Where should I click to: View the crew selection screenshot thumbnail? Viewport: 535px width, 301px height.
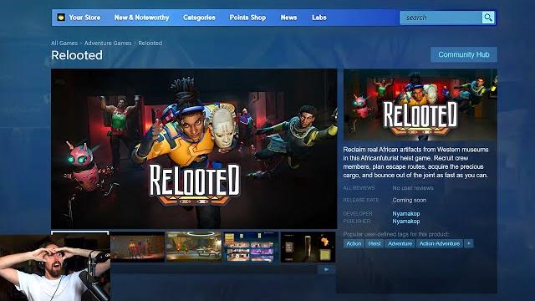(251, 247)
